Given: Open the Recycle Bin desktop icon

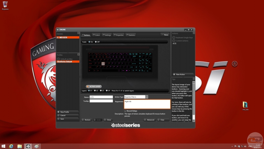Looking at the screenshot, I should pyautogui.click(x=5, y=5).
